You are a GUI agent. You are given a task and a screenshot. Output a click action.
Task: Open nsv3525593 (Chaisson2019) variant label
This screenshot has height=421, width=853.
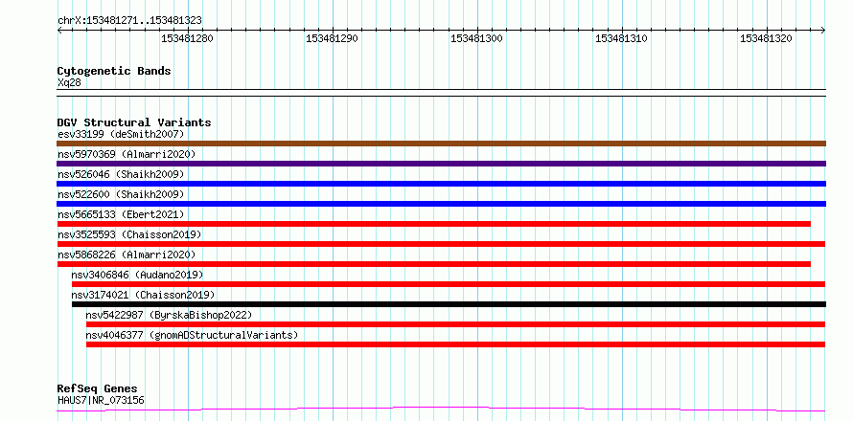coord(129,234)
